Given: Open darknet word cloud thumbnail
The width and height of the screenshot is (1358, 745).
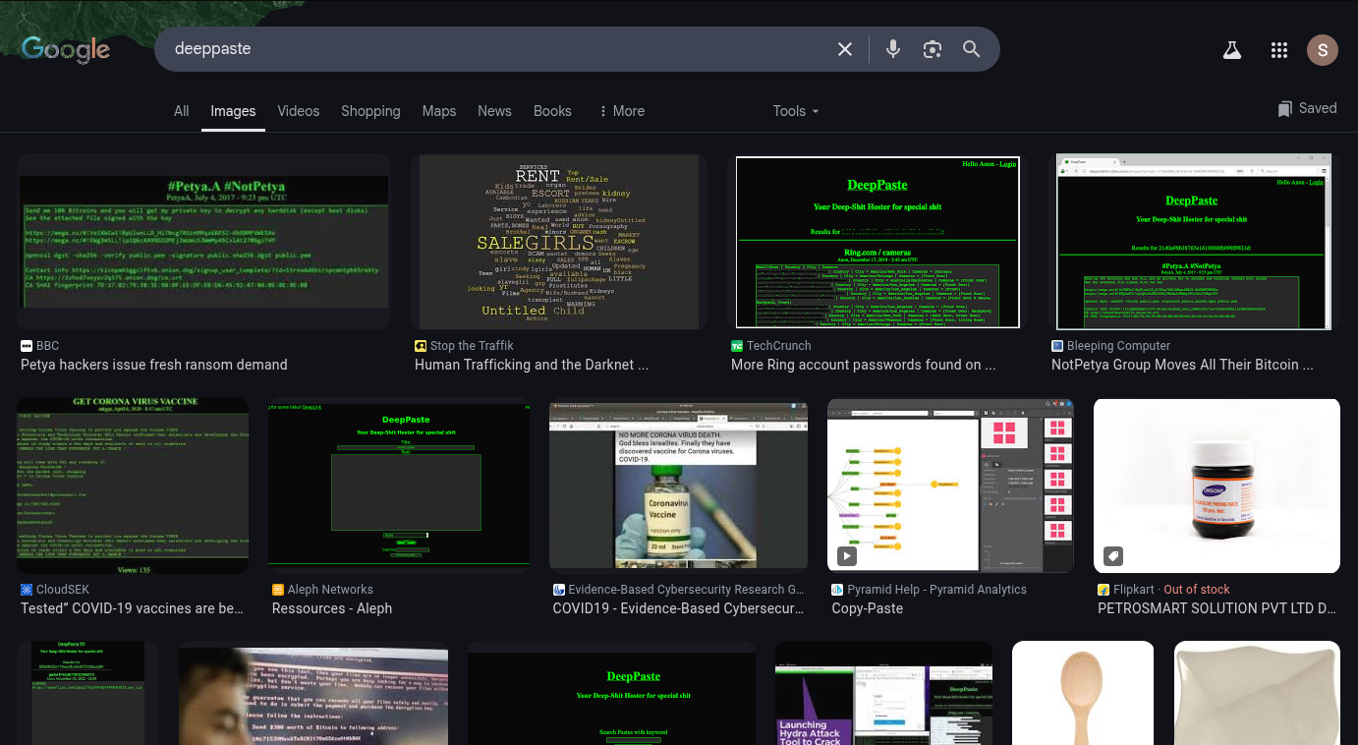Looking at the screenshot, I should tap(559, 242).
